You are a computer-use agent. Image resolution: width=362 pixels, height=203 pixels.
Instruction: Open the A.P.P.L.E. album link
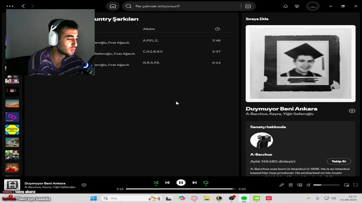151,40
